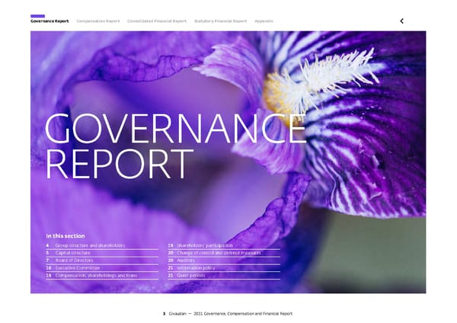457x323 pixels.
Task: Open the Governance Report tab
Action: pos(50,21)
